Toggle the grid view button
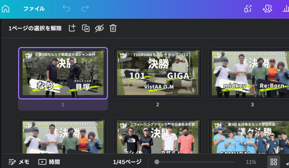Image resolution: width=289 pixels, height=168 pixels. point(274,162)
